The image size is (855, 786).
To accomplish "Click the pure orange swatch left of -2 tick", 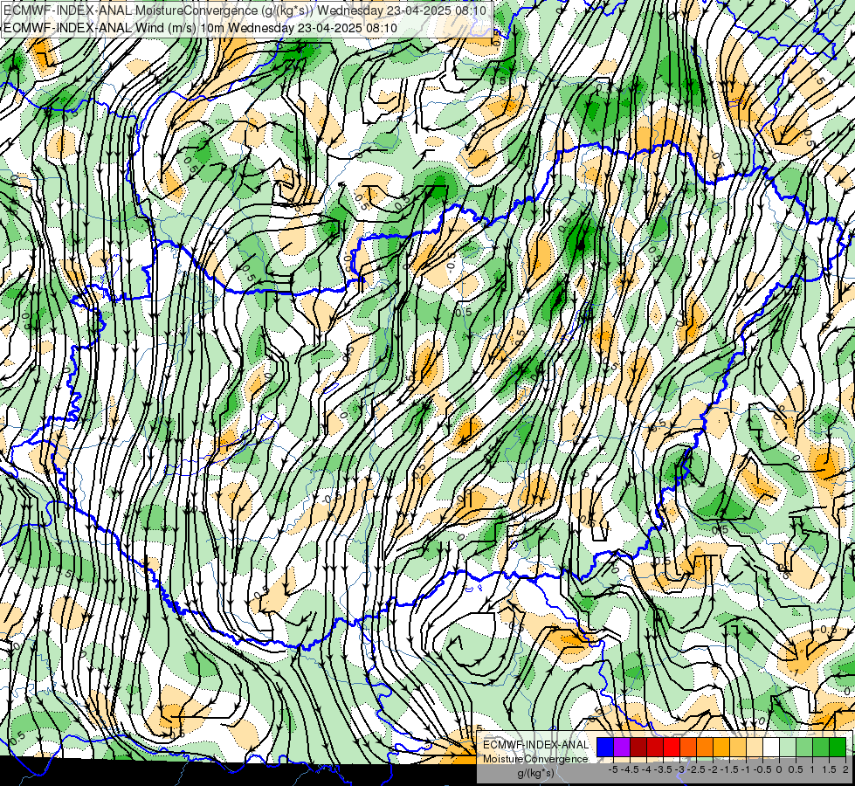I will pyautogui.click(x=705, y=747).
